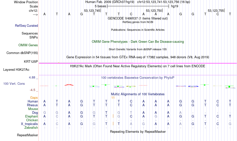This screenshot has width=237, height=141.
Task: Click the -4.5 lower PhyloP axis value
Action: (x=32, y=90)
